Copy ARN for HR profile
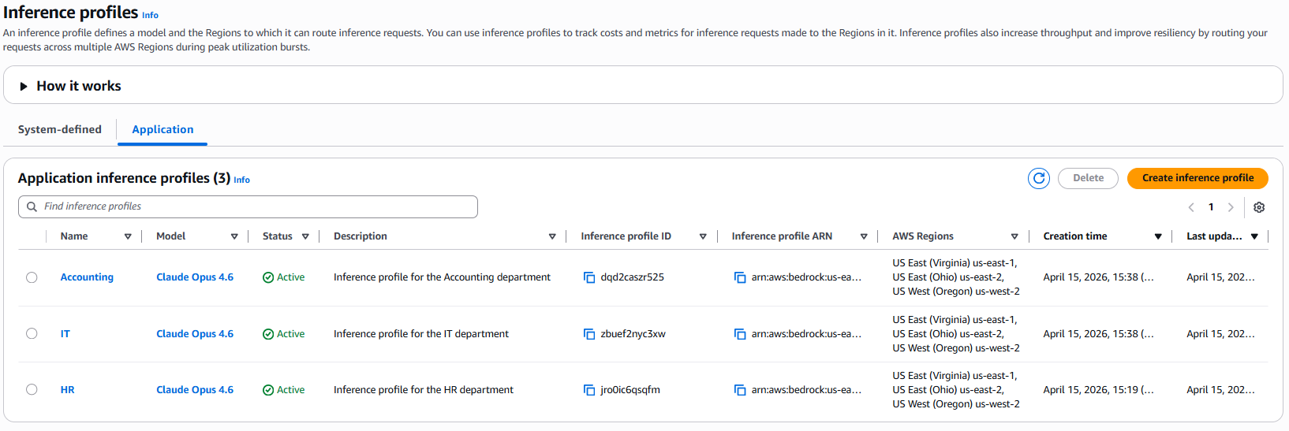Viewport: 1289px width, 431px height. [740, 390]
